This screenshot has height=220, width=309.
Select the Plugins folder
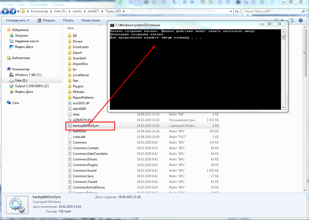click(78, 86)
